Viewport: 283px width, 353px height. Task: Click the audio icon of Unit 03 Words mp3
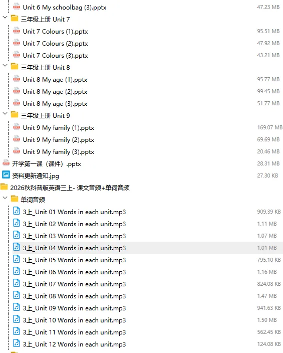[x=17, y=235]
